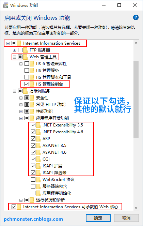143x226 pixels.
Task: Click the blue help question mark icon
Action: coord(136,18)
